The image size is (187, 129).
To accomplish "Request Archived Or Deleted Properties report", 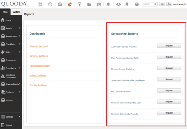I will [x=169, y=46].
